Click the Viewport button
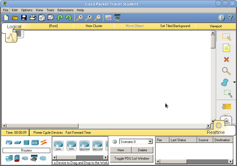 216,26
